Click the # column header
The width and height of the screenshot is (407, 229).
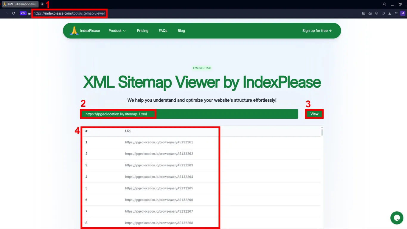pos(86,131)
